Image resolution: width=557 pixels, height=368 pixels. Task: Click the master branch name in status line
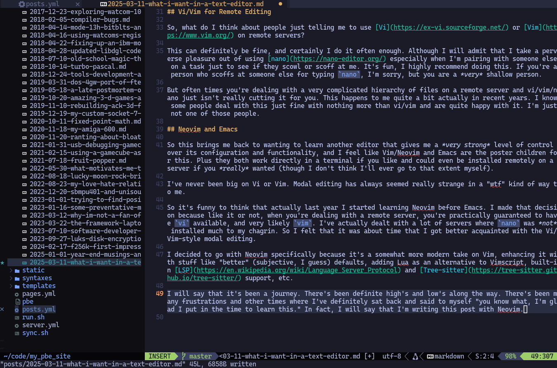pyautogui.click(x=201, y=356)
